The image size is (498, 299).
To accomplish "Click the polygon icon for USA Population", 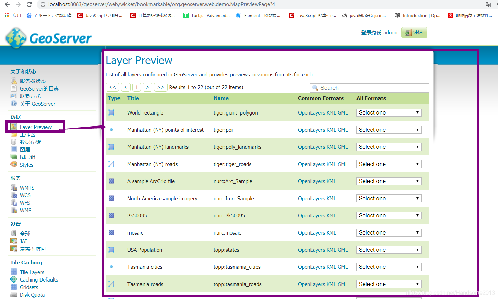I will coord(111,250).
